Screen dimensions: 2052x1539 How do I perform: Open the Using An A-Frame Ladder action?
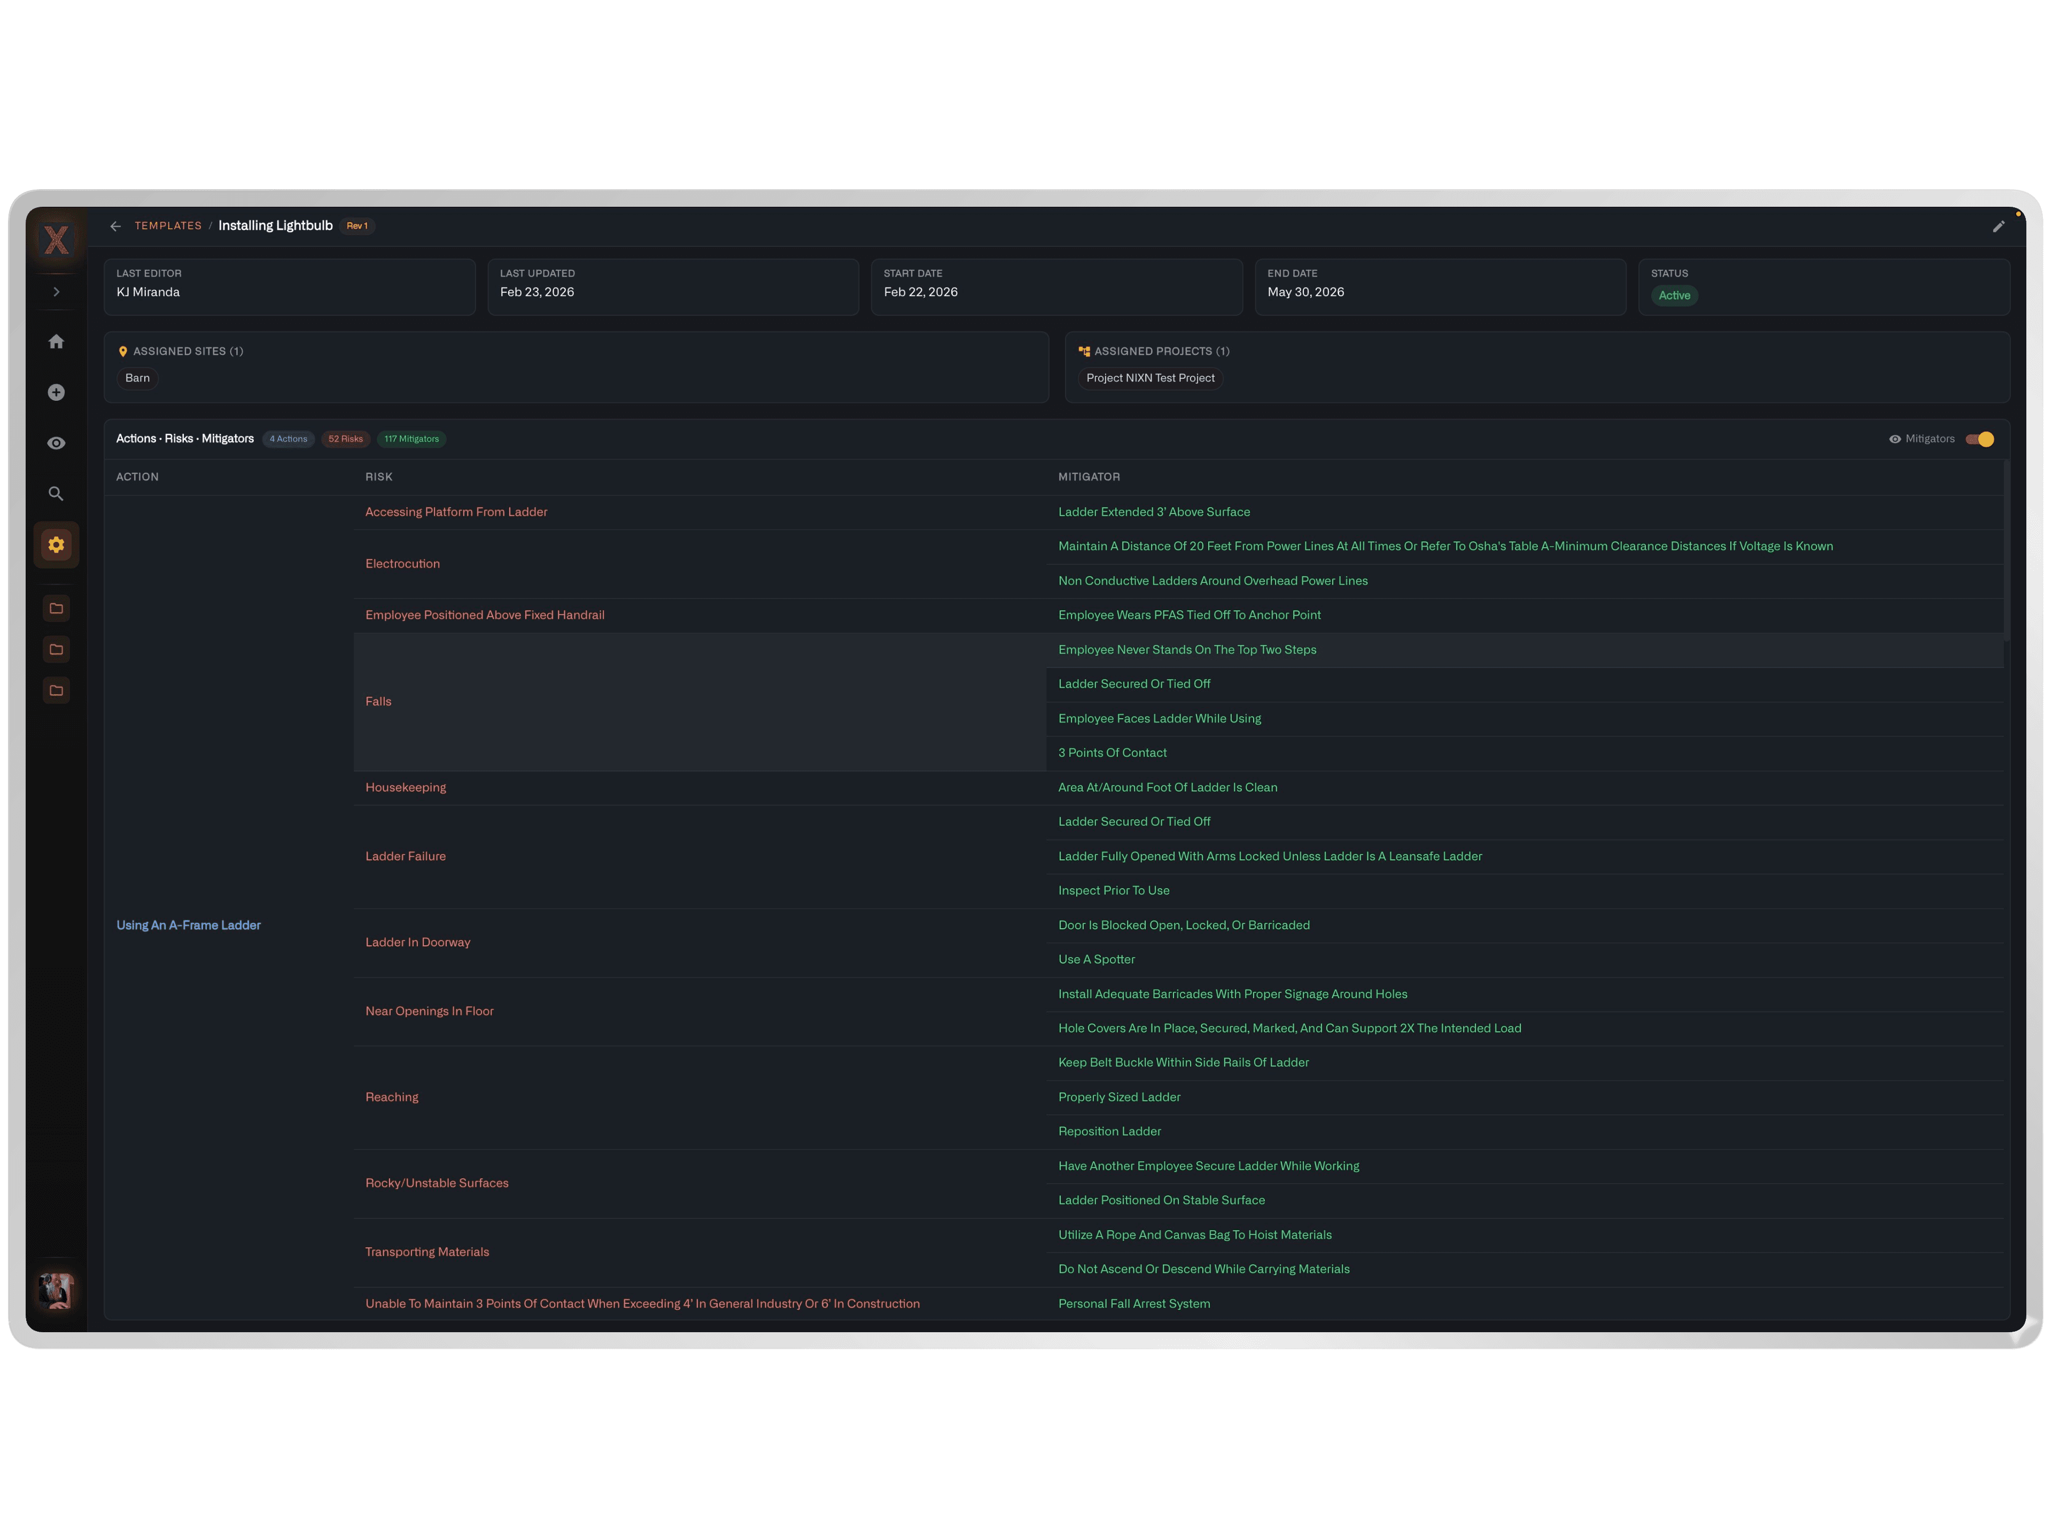188,925
